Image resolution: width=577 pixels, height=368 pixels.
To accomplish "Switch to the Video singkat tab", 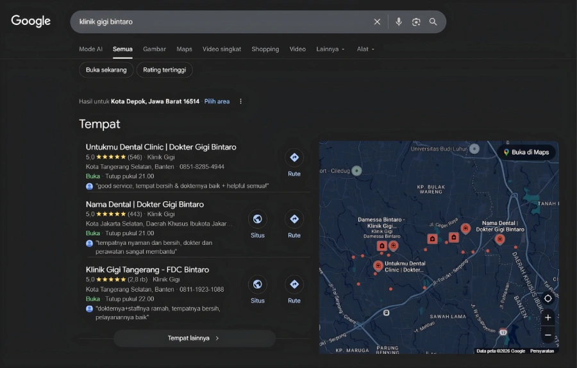I will 222,49.
